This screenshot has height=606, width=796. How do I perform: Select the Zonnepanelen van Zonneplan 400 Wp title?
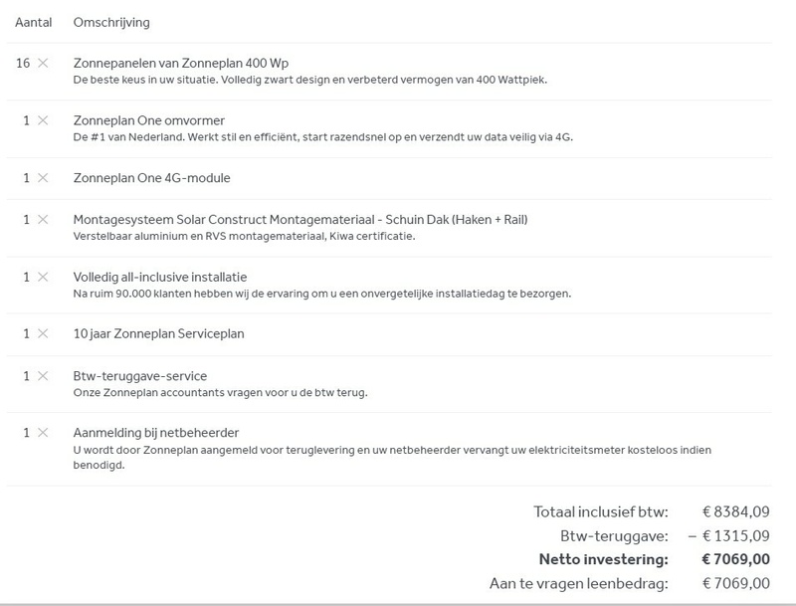tap(181, 64)
